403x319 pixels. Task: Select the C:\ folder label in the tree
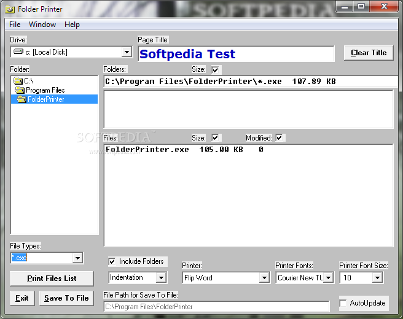[x=28, y=81]
